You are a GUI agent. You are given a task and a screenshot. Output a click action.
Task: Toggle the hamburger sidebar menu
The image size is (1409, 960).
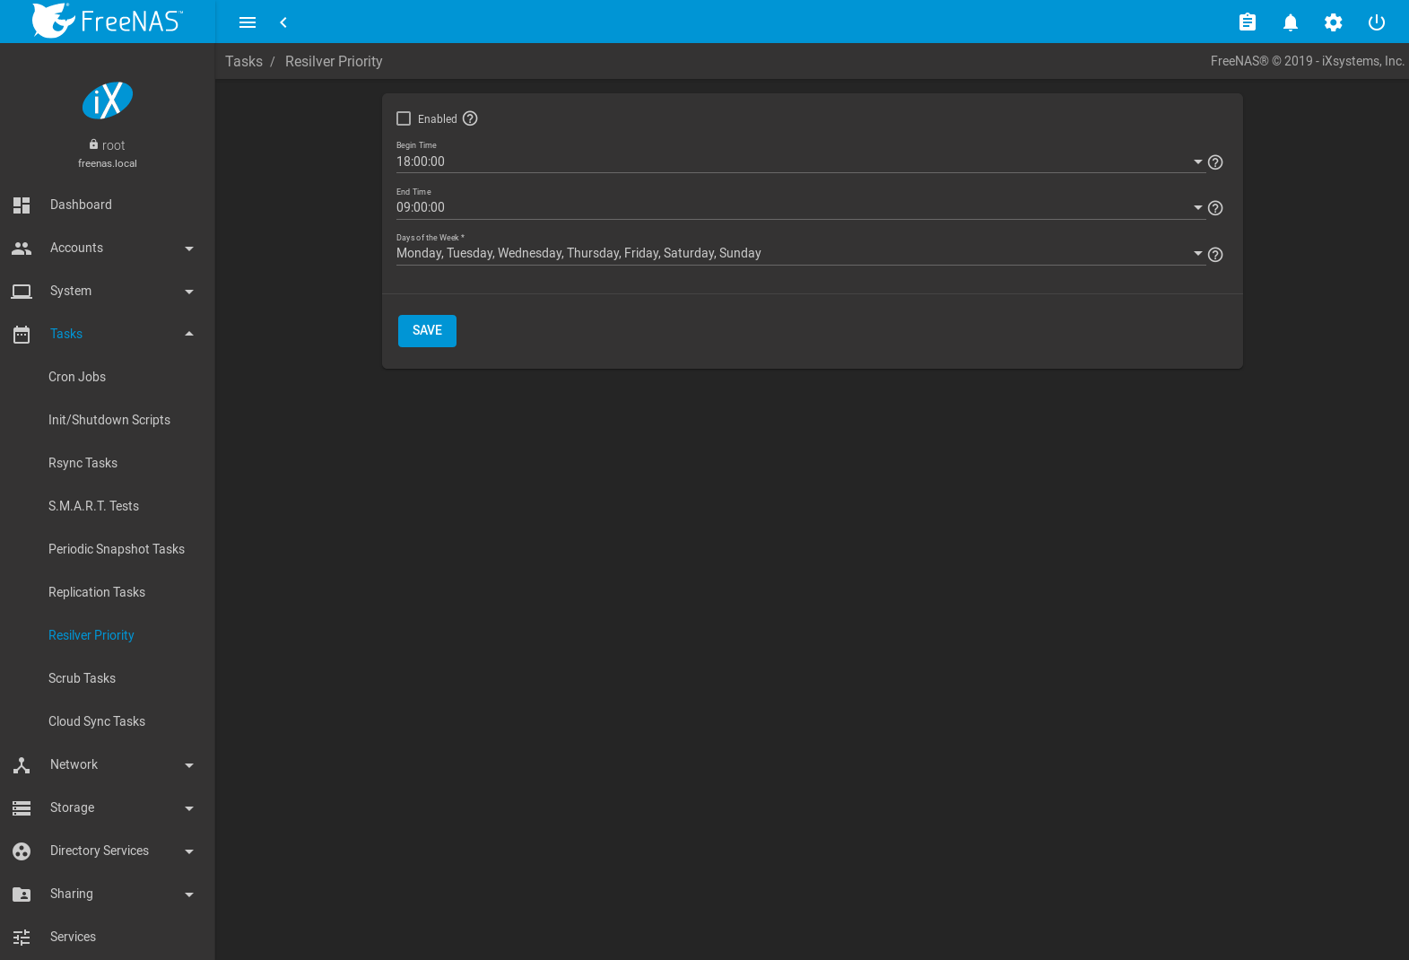click(x=248, y=22)
